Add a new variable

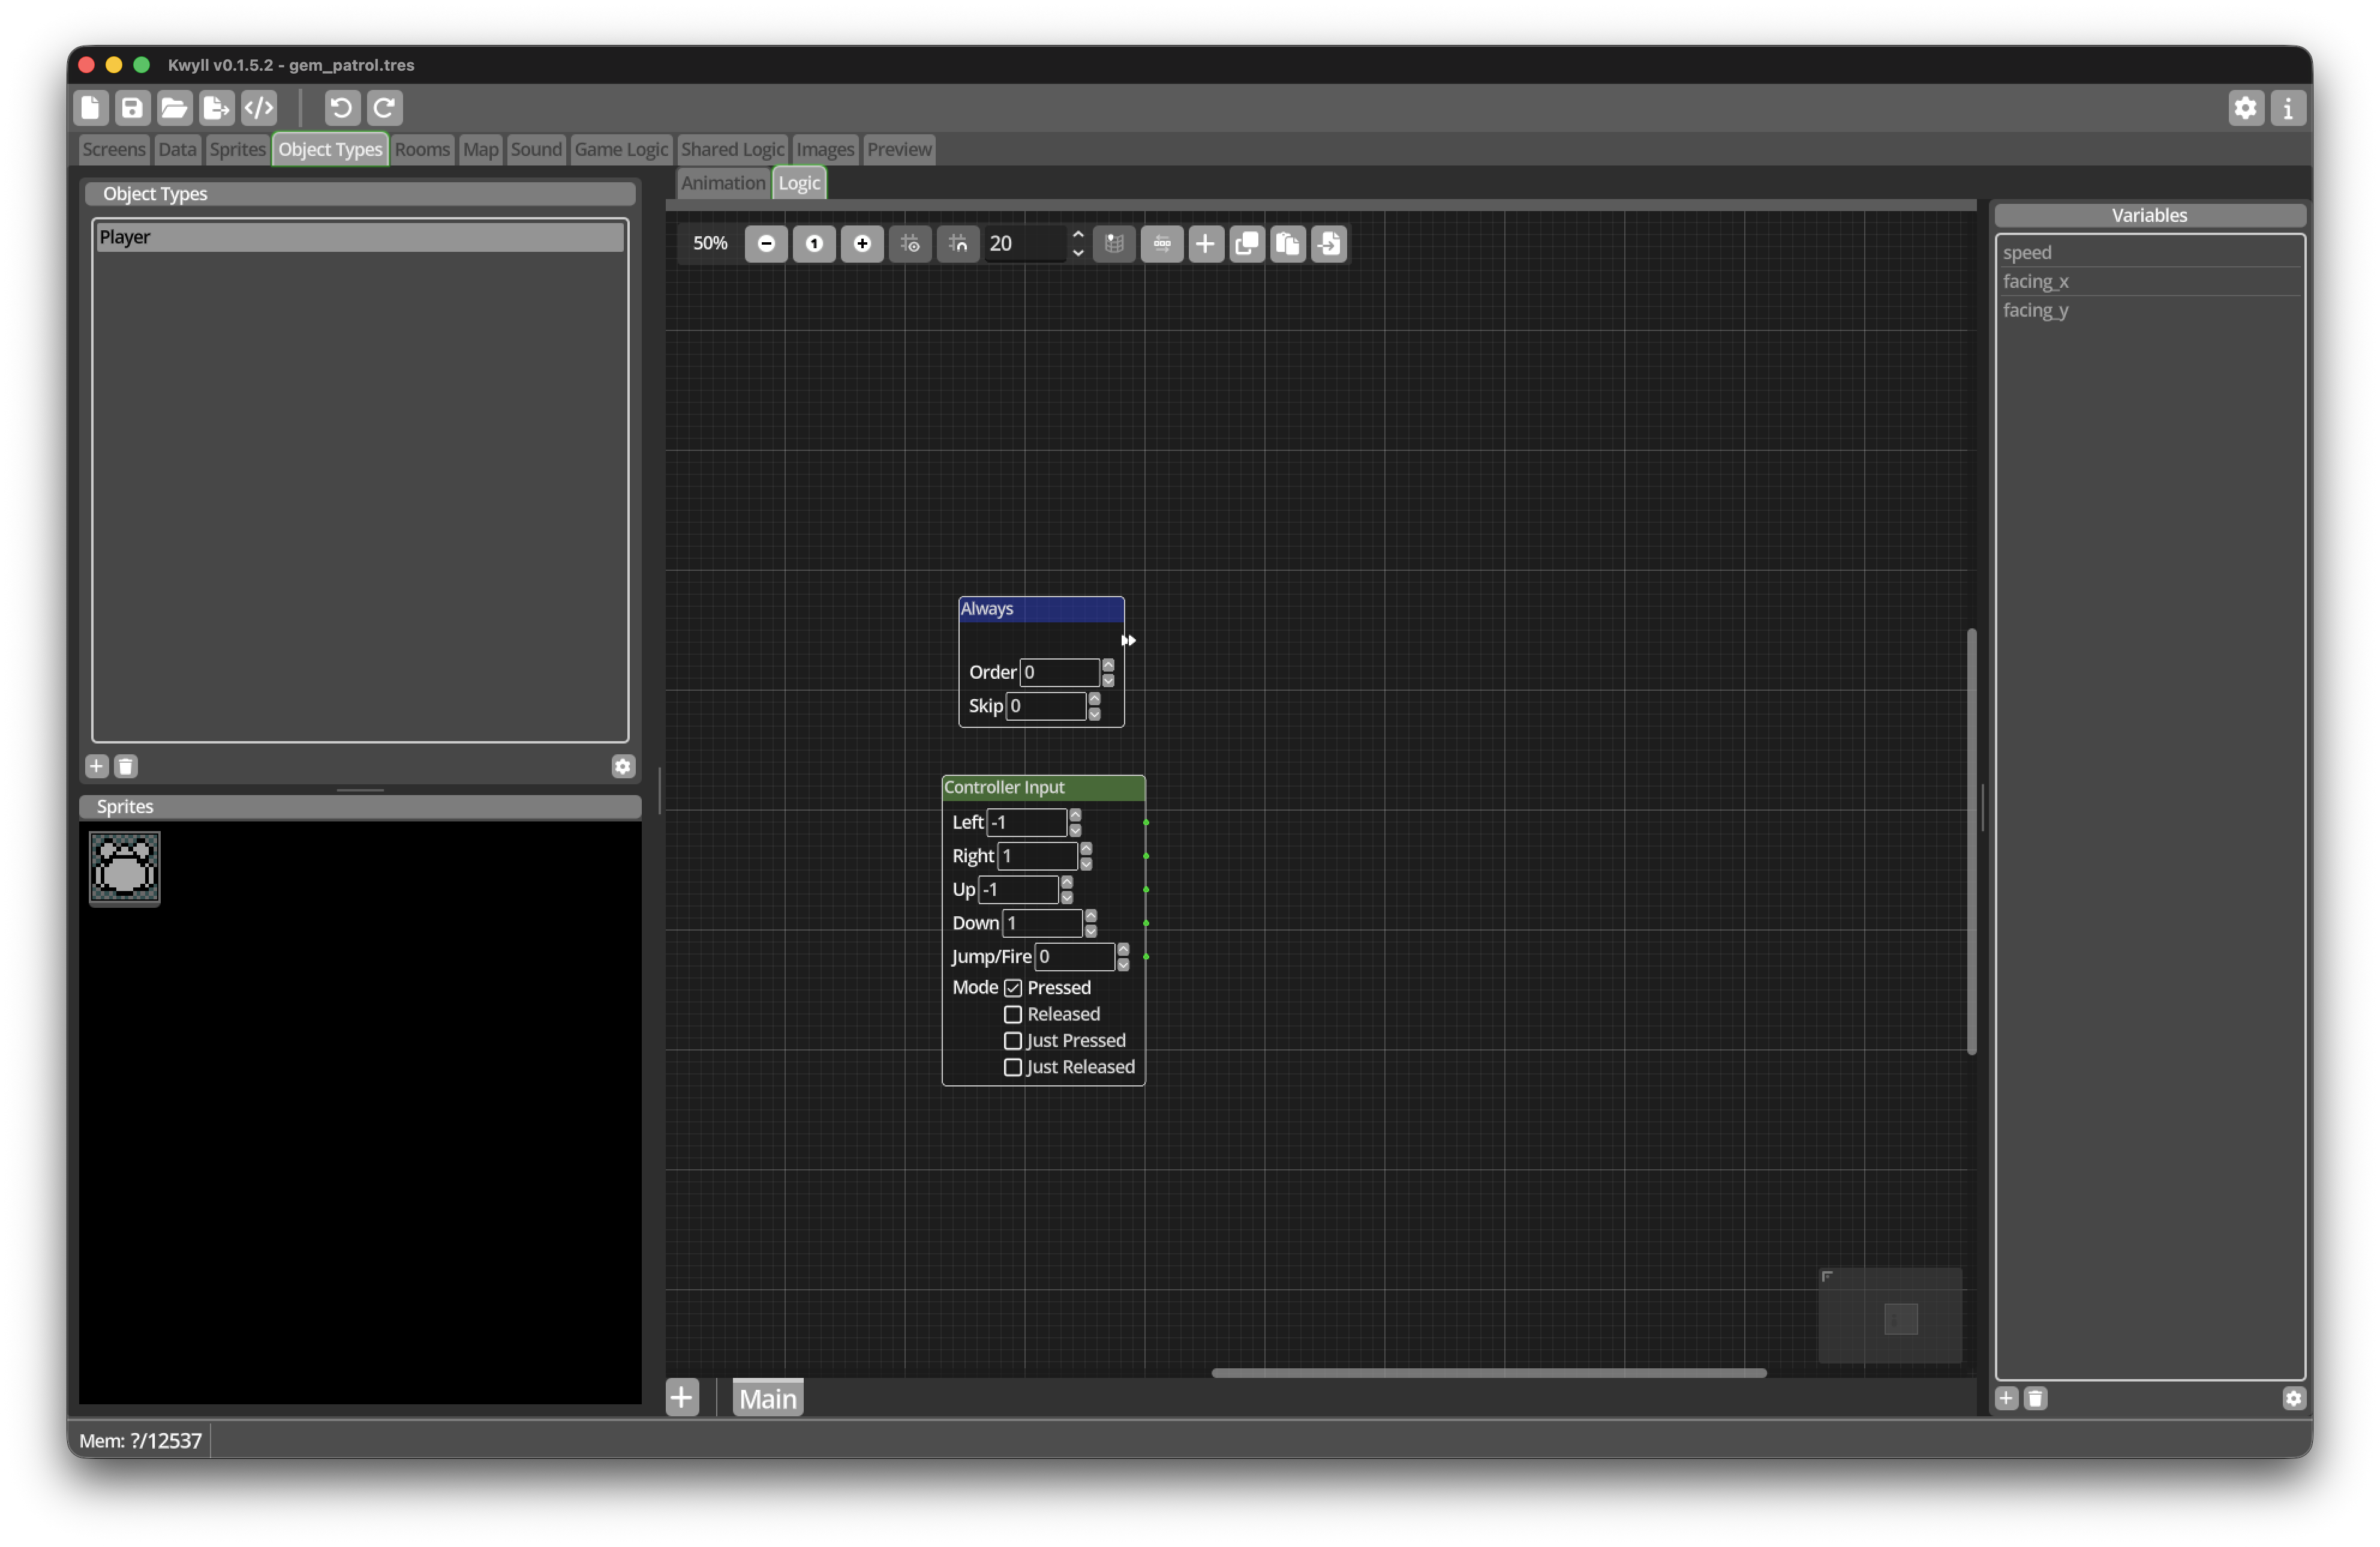click(2007, 1398)
